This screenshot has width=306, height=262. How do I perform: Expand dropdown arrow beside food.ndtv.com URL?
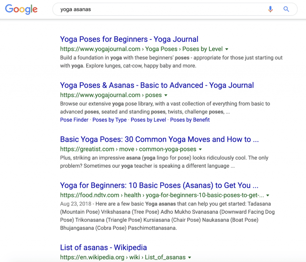click(268, 195)
